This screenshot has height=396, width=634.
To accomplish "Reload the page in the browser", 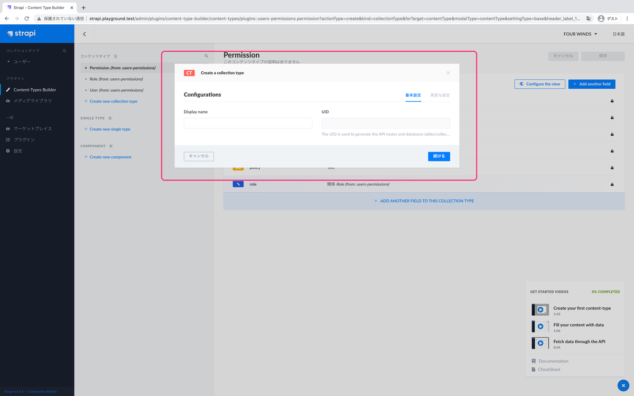I will click(26, 18).
